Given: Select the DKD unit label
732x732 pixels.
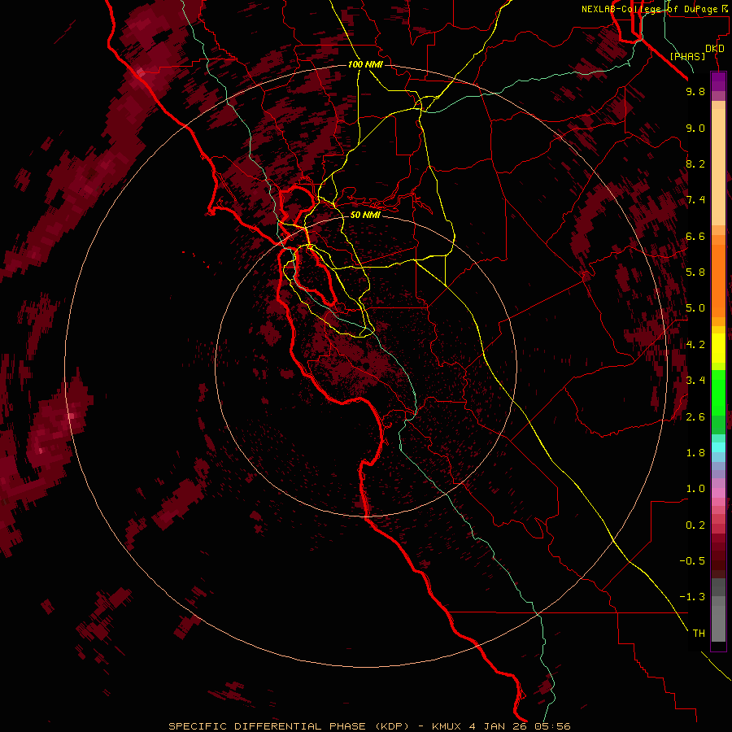Looking at the screenshot, I should click(x=715, y=49).
